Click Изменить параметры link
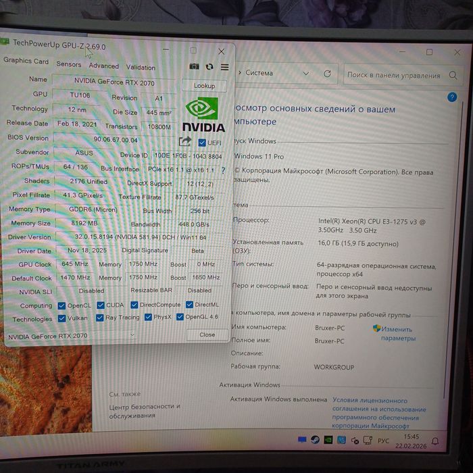 pos(397,334)
